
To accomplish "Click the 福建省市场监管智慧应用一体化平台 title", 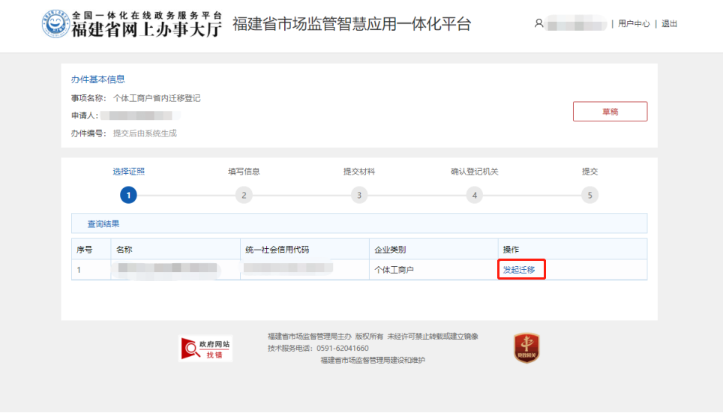I will coord(352,24).
